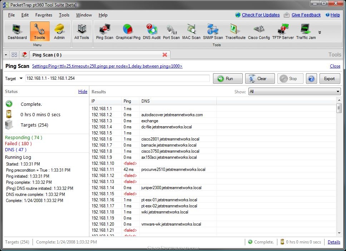Filter by Failed ( 180 ) hosts
Viewport: 346px width, 251px height.
pyautogui.click(x=18, y=143)
